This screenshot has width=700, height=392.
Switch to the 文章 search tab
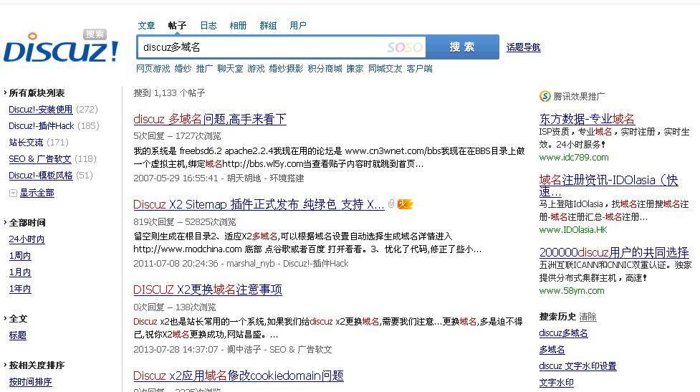pos(146,26)
